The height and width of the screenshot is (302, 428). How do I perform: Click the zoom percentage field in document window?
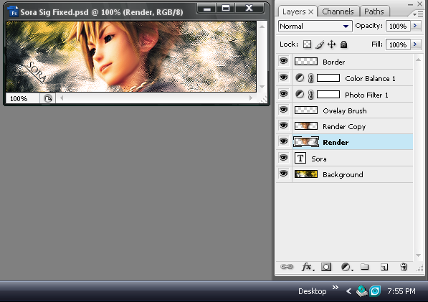point(23,98)
